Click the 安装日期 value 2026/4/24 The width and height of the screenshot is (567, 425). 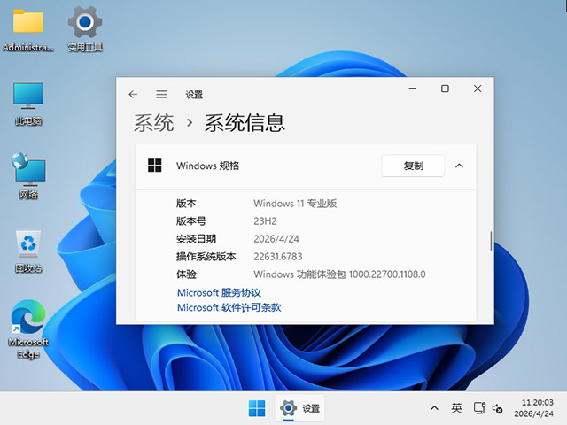point(276,239)
